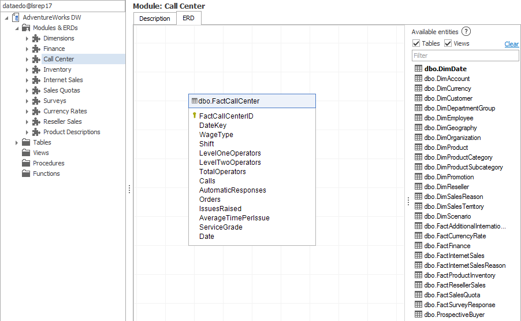521x321 pixels.
Task: Click the table icon in FactCallCenter header
Action: click(194, 101)
